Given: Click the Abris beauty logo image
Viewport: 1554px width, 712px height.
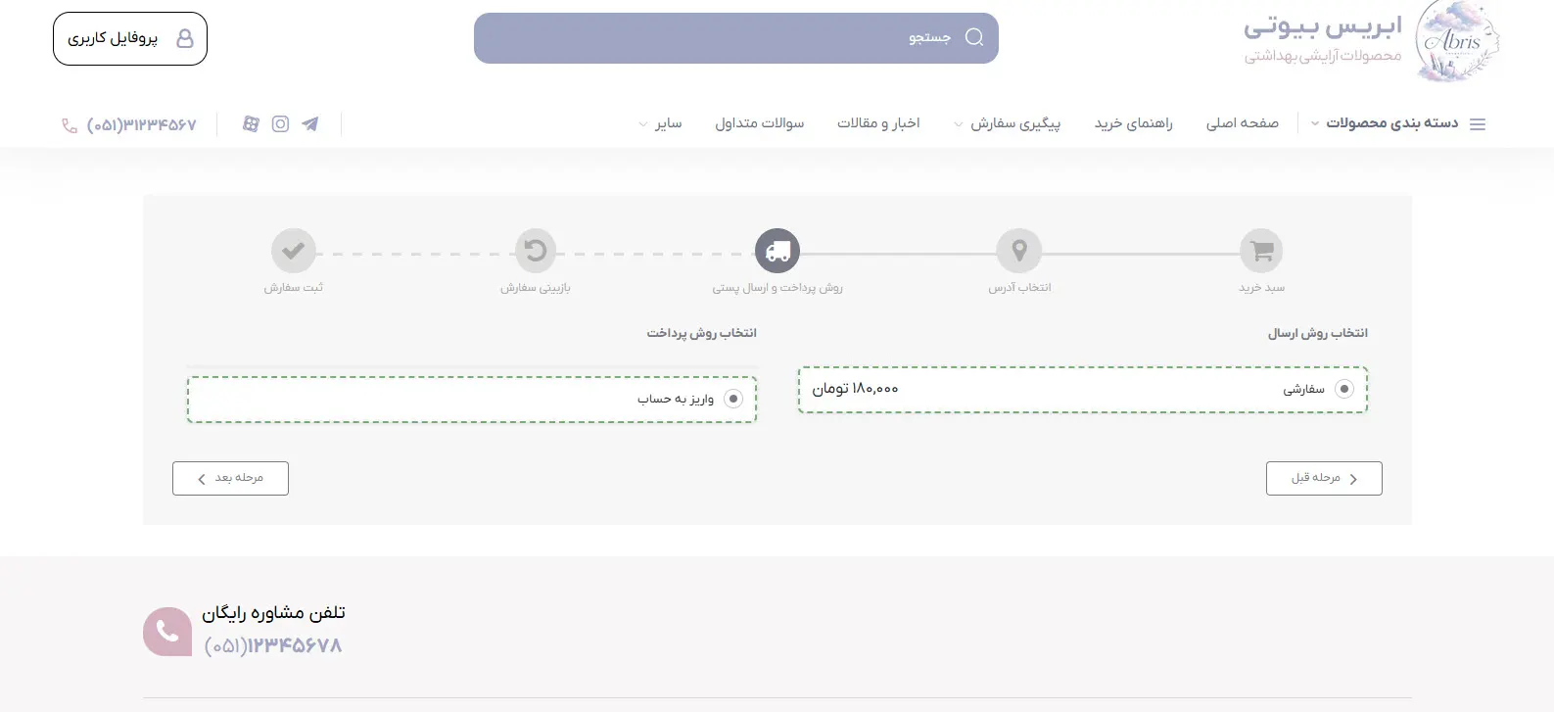Looking at the screenshot, I should 1459,41.
